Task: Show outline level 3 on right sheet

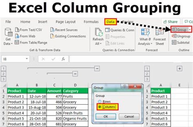Action: (147, 79)
